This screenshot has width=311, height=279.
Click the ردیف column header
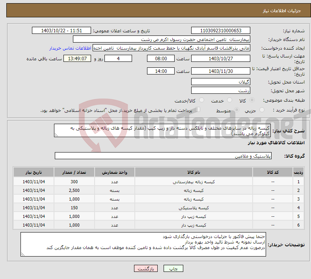click(298, 172)
